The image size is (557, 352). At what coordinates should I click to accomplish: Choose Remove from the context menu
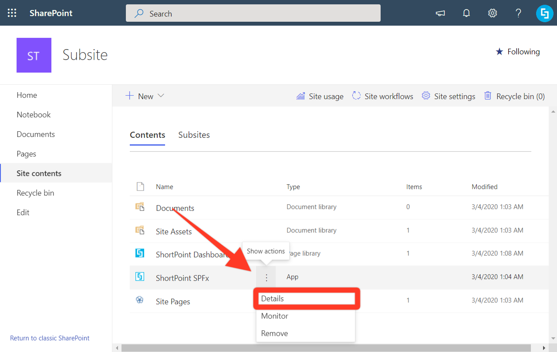(306, 333)
